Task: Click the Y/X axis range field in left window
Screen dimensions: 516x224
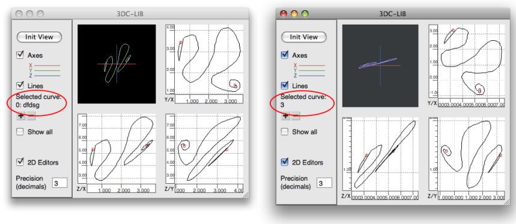Action: [x=209, y=99]
